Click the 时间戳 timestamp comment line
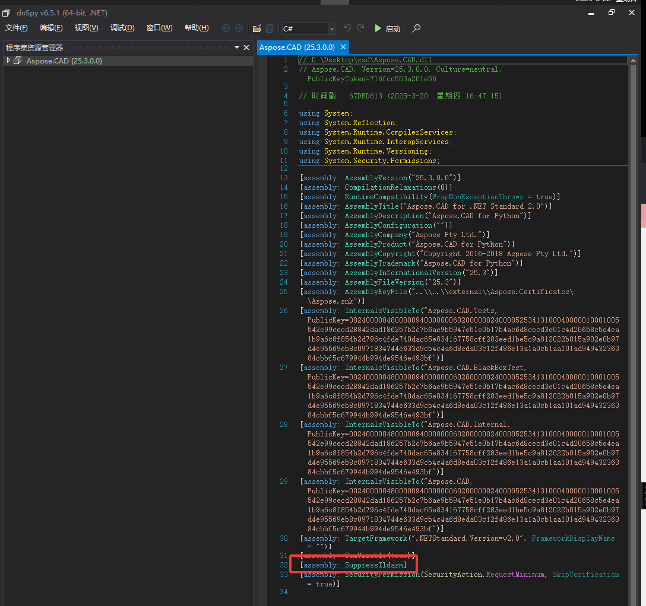Screen dimensions: 646x606 click(x=400, y=96)
